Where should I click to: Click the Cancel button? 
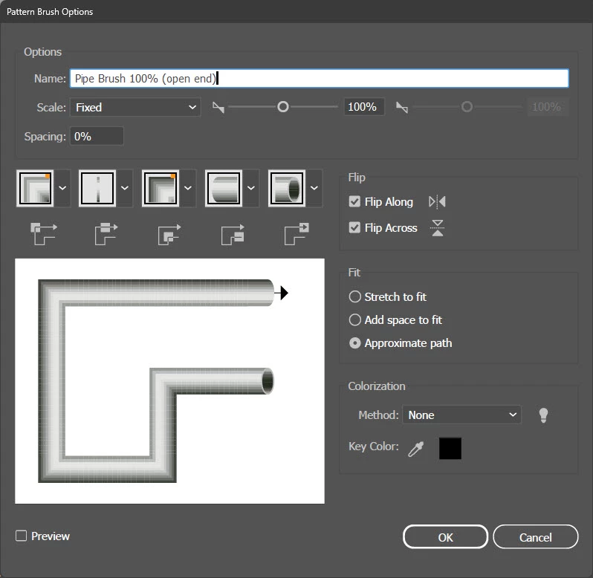535,537
